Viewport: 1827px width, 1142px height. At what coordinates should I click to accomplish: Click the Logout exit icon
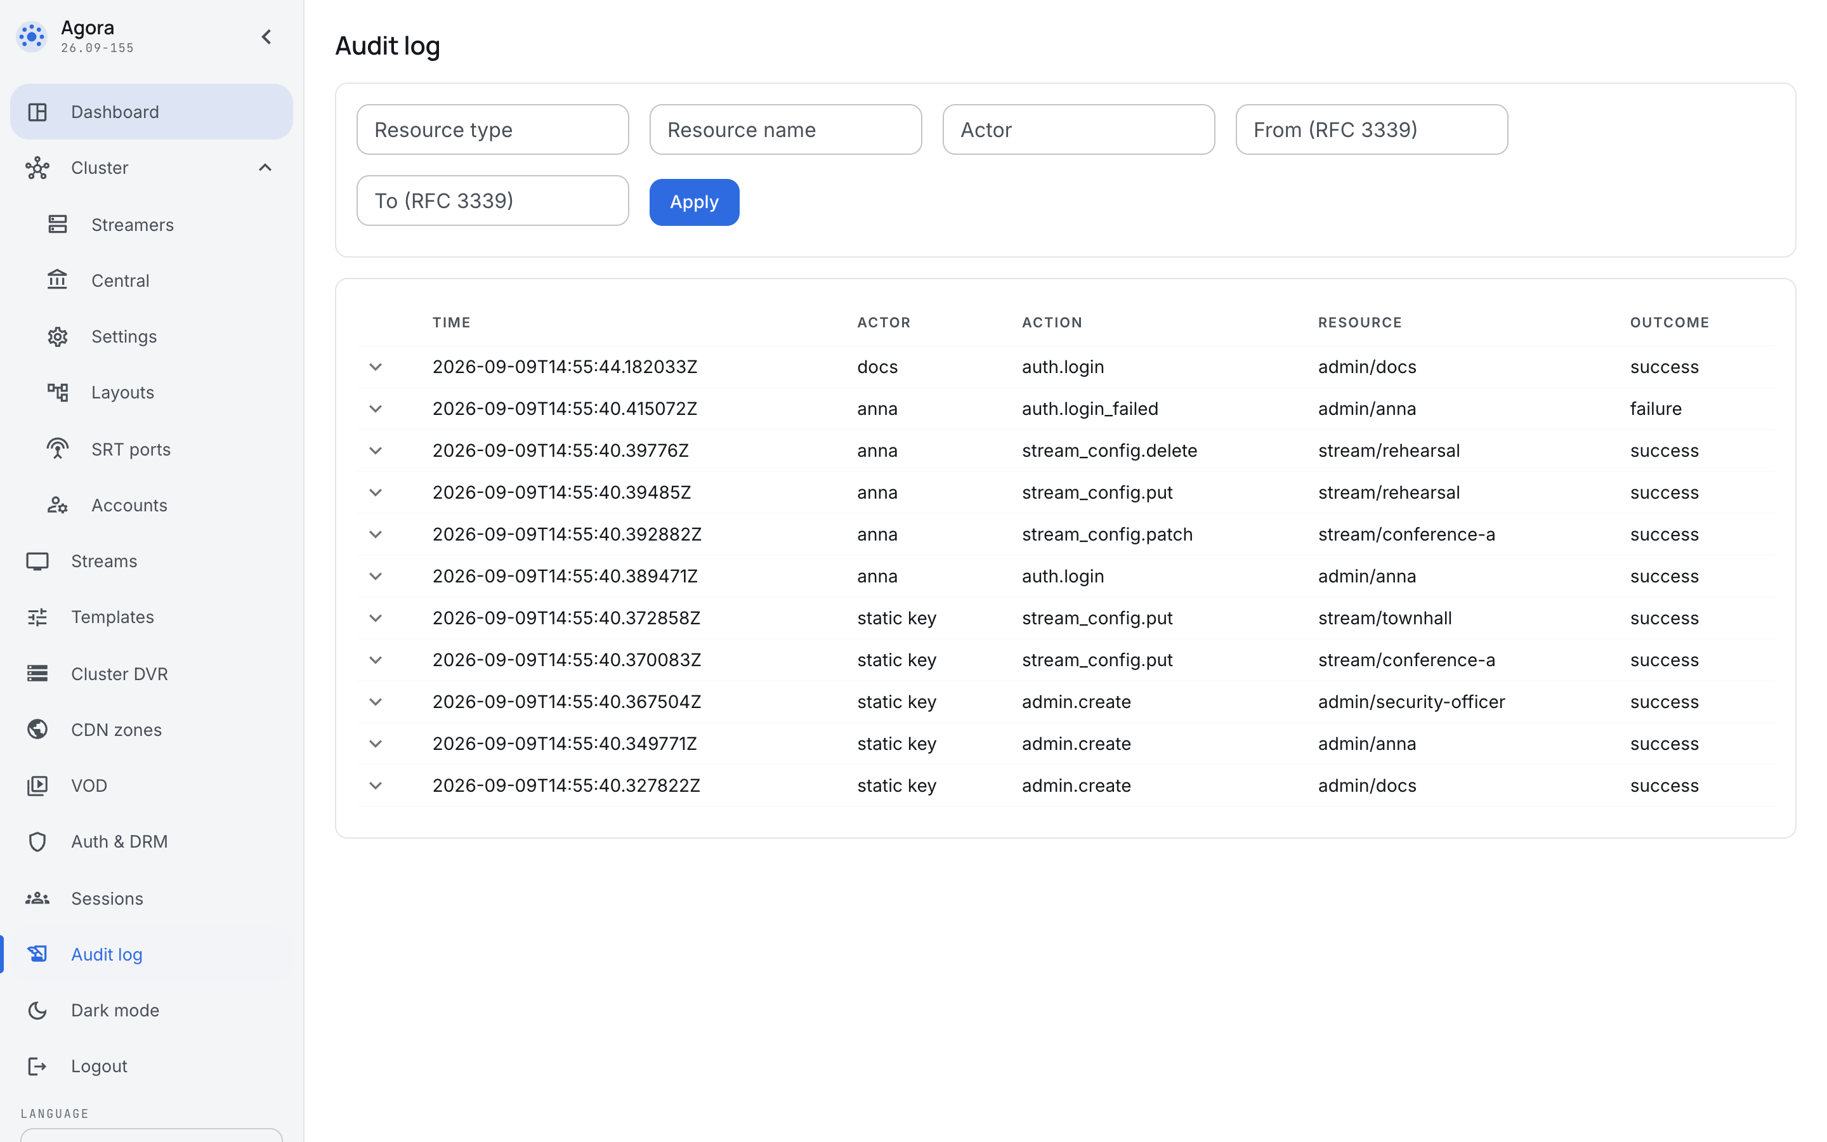(x=38, y=1066)
